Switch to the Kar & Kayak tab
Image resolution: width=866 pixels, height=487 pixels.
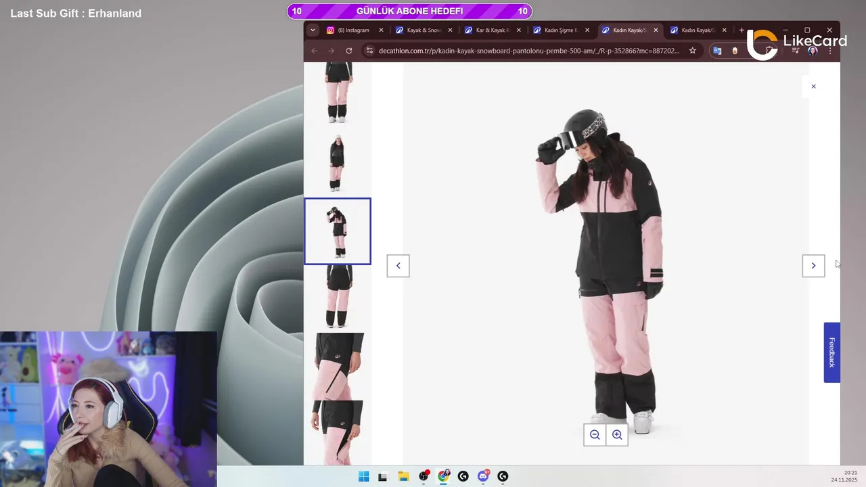493,30
